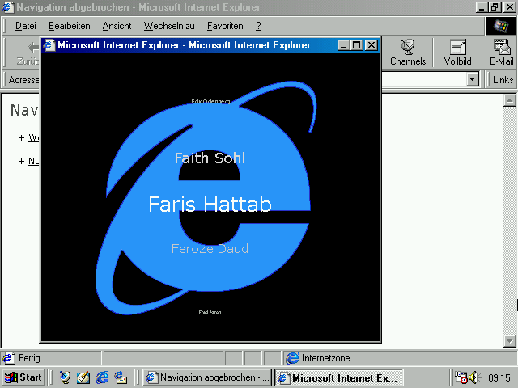This screenshot has height=388, width=518.
Task: Click the address input field
Action: pyautogui.click(x=424, y=79)
